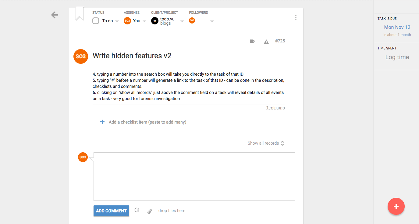
Task: Click the warning triangle priority icon
Action: coord(266,42)
